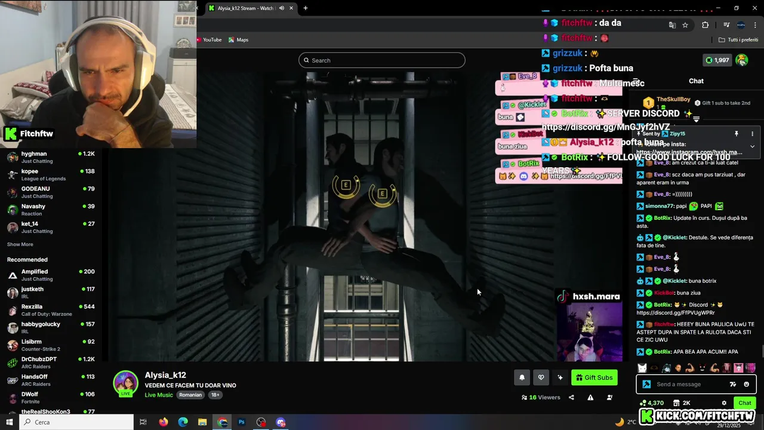Open DrChubzDPT ARC Raiders channel
Image resolution: width=764 pixels, height=430 pixels.
pos(51,363)
